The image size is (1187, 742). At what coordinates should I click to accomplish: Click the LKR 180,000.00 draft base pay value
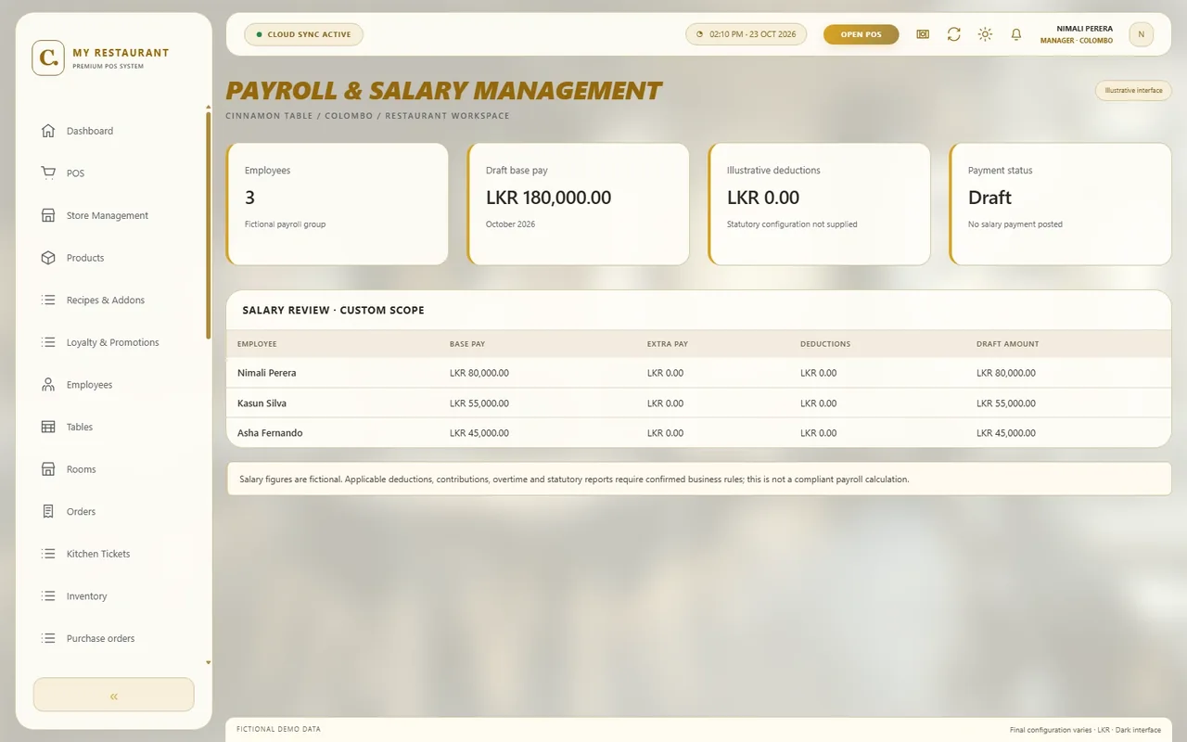(x=549, y=198)
